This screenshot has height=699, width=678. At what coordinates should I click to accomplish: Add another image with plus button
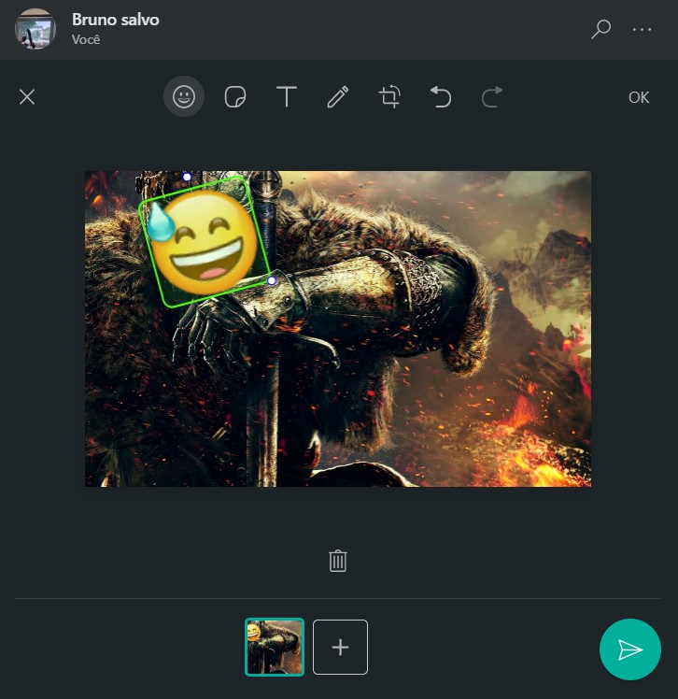340,647
